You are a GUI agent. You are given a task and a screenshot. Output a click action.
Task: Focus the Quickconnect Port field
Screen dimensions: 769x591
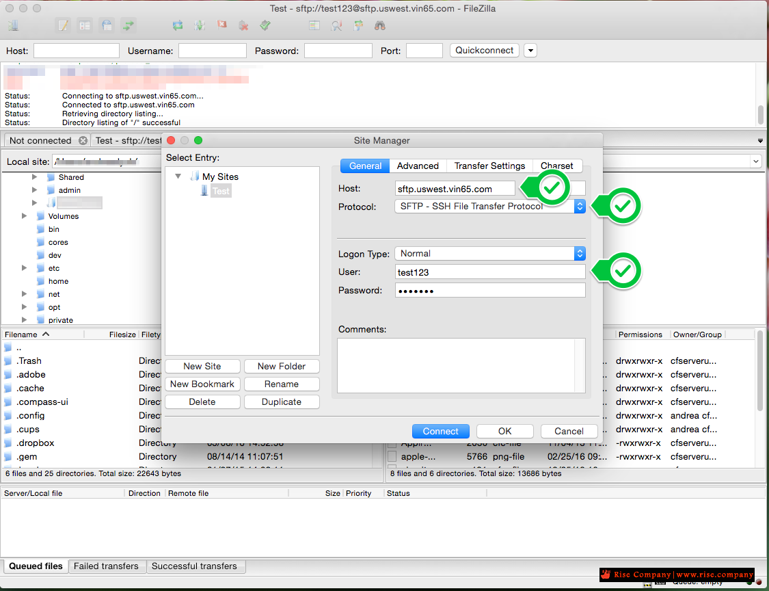coord(424,51)
